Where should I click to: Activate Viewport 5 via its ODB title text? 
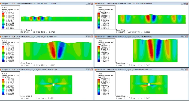tap(34, 70)
